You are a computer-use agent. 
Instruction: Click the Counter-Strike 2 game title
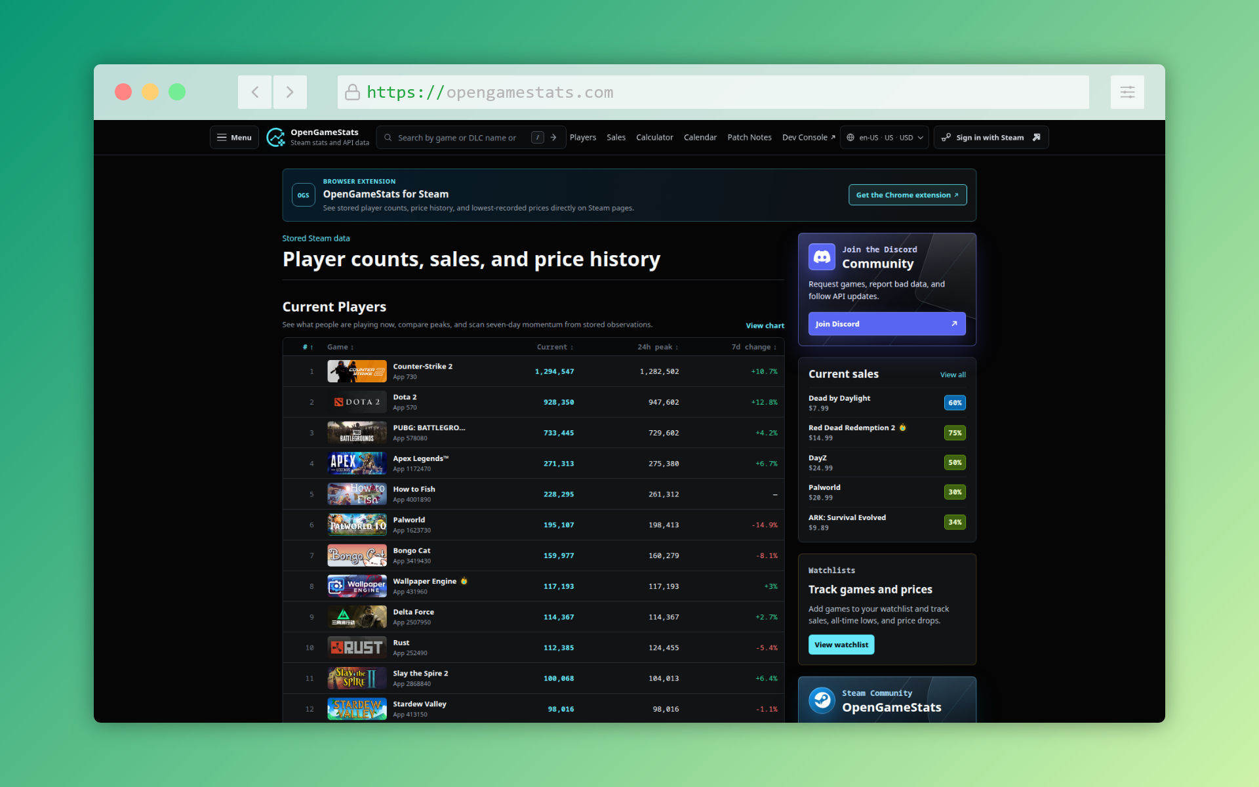(422, 367)
